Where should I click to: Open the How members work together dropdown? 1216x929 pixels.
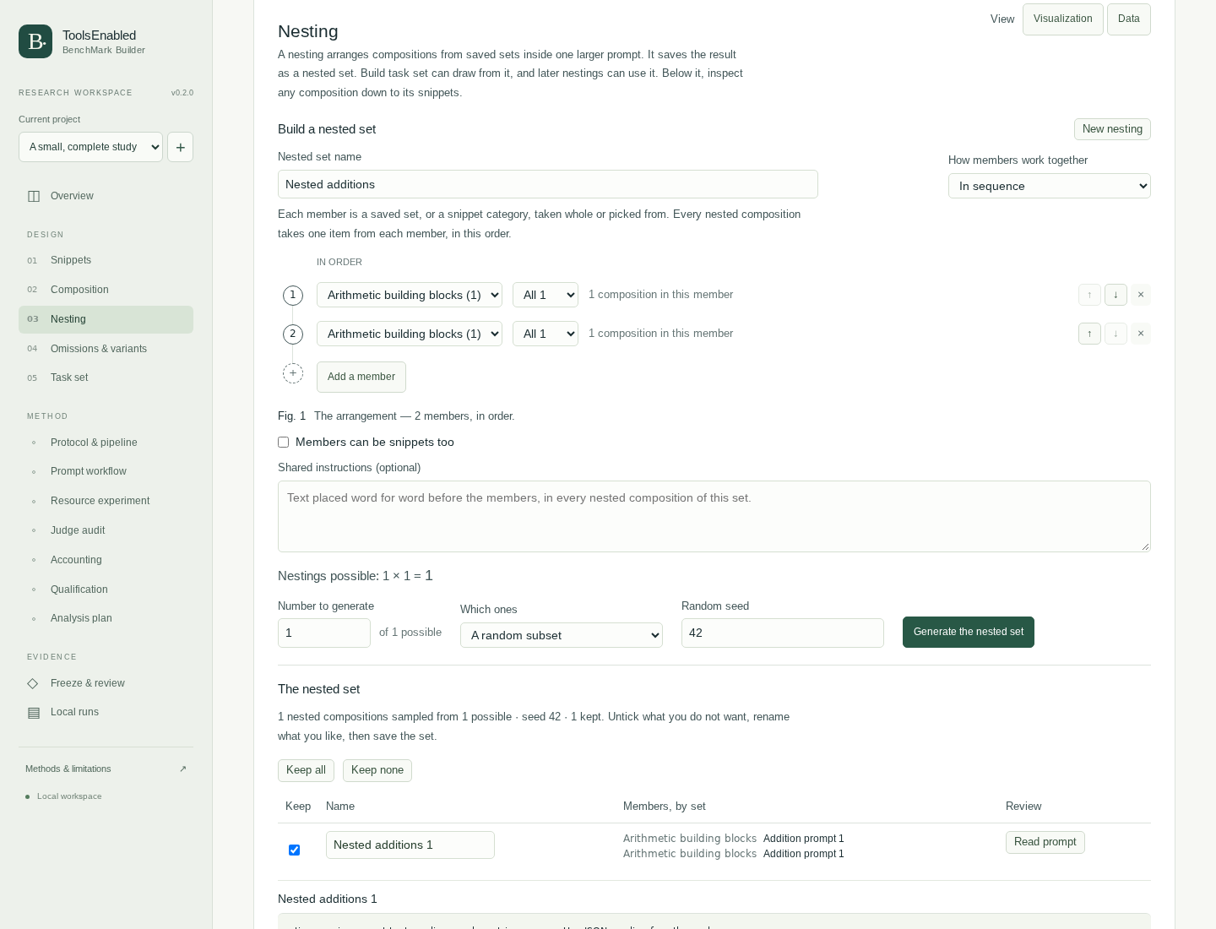pos(1050,186)
